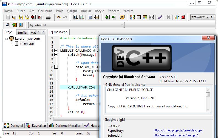Switch to the Sınıflar tab
This screenshot has height=138, width=218.
click(22, 33)
